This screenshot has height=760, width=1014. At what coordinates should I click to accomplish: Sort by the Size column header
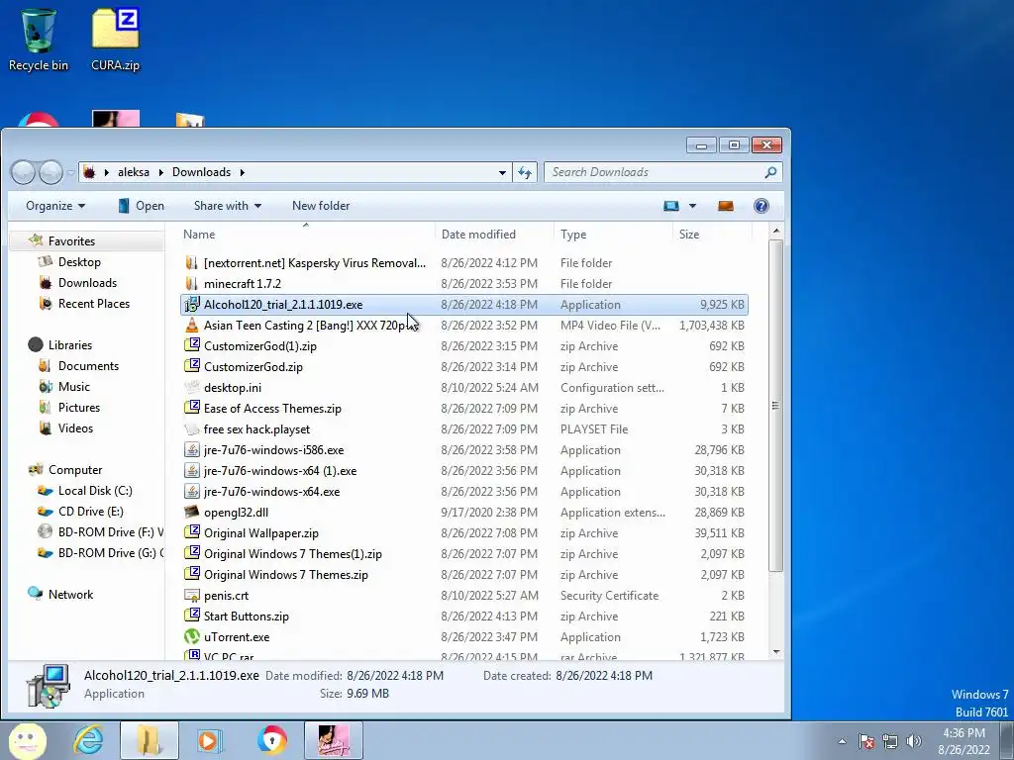pos(712,234)
